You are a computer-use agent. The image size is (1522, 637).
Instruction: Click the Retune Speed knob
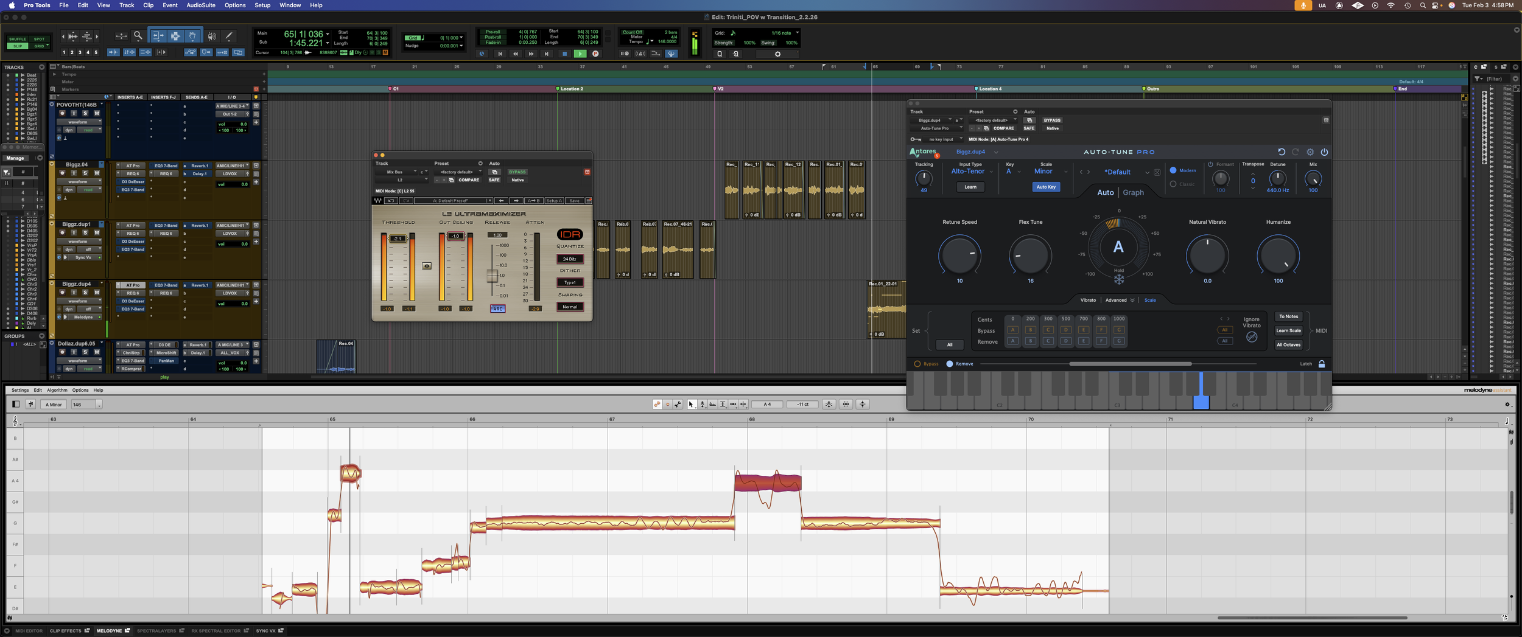tap(959, 255)
